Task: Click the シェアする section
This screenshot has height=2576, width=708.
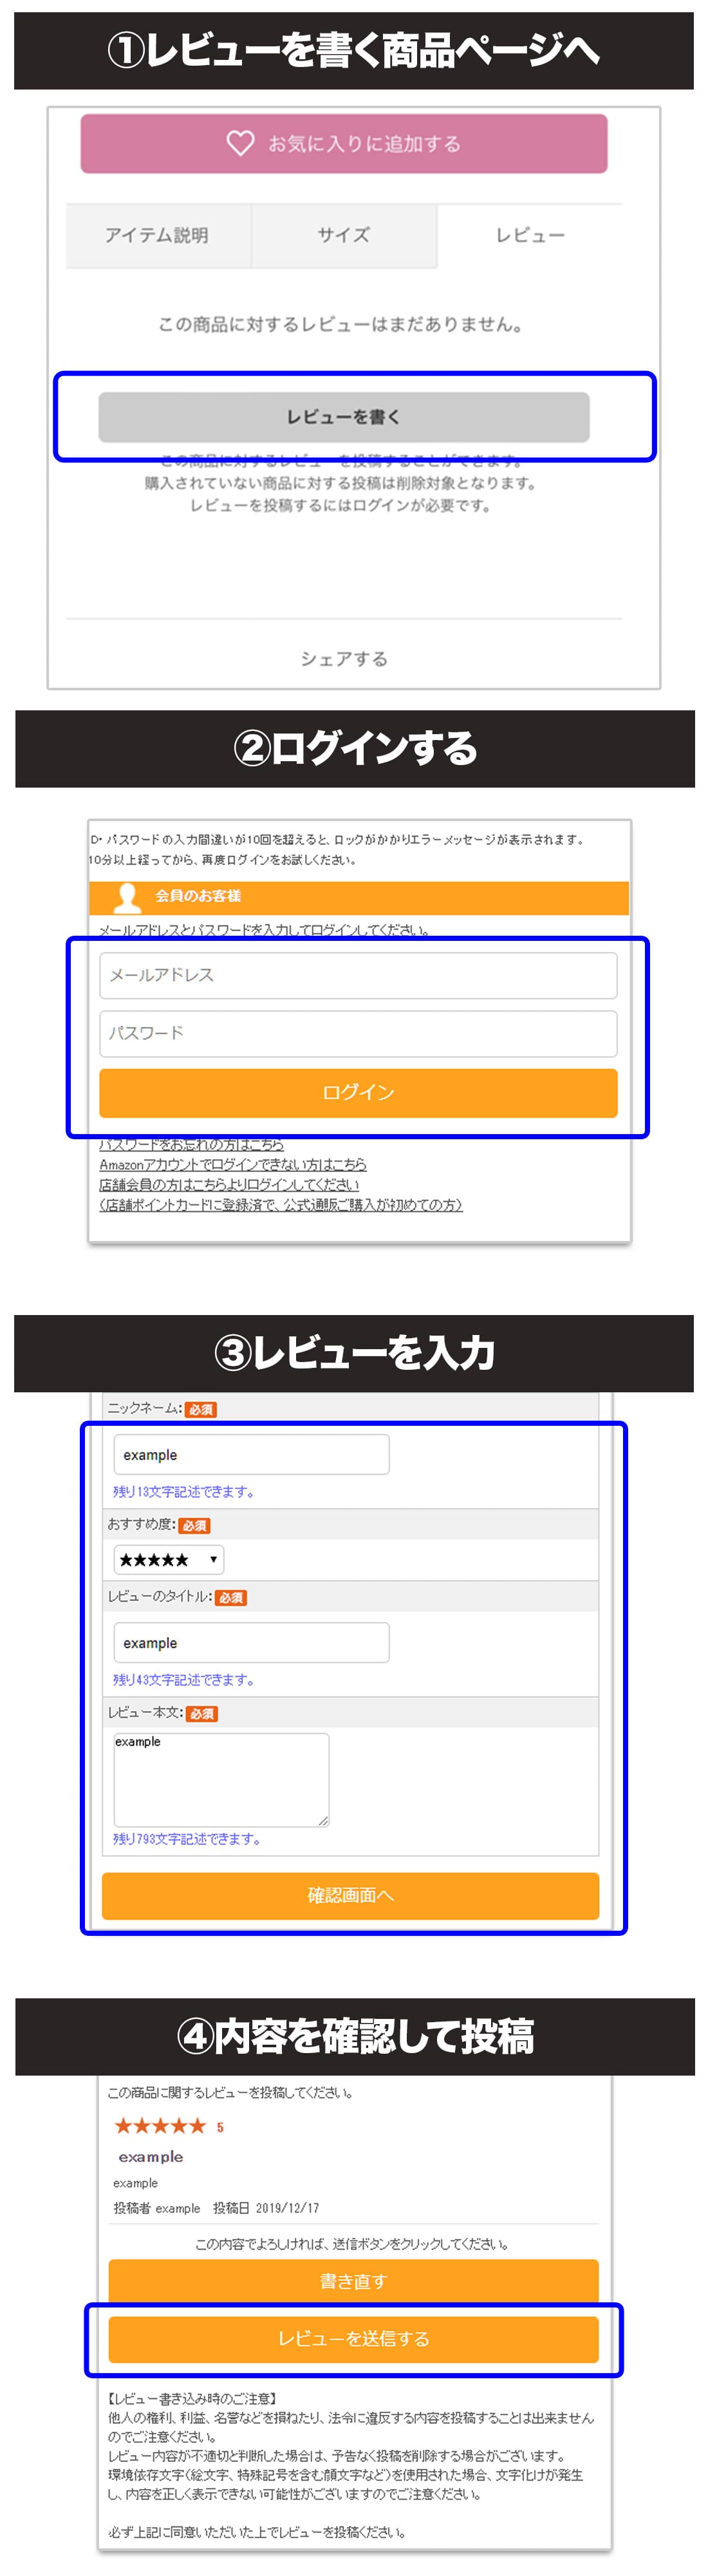Action: tap(344, 658)
